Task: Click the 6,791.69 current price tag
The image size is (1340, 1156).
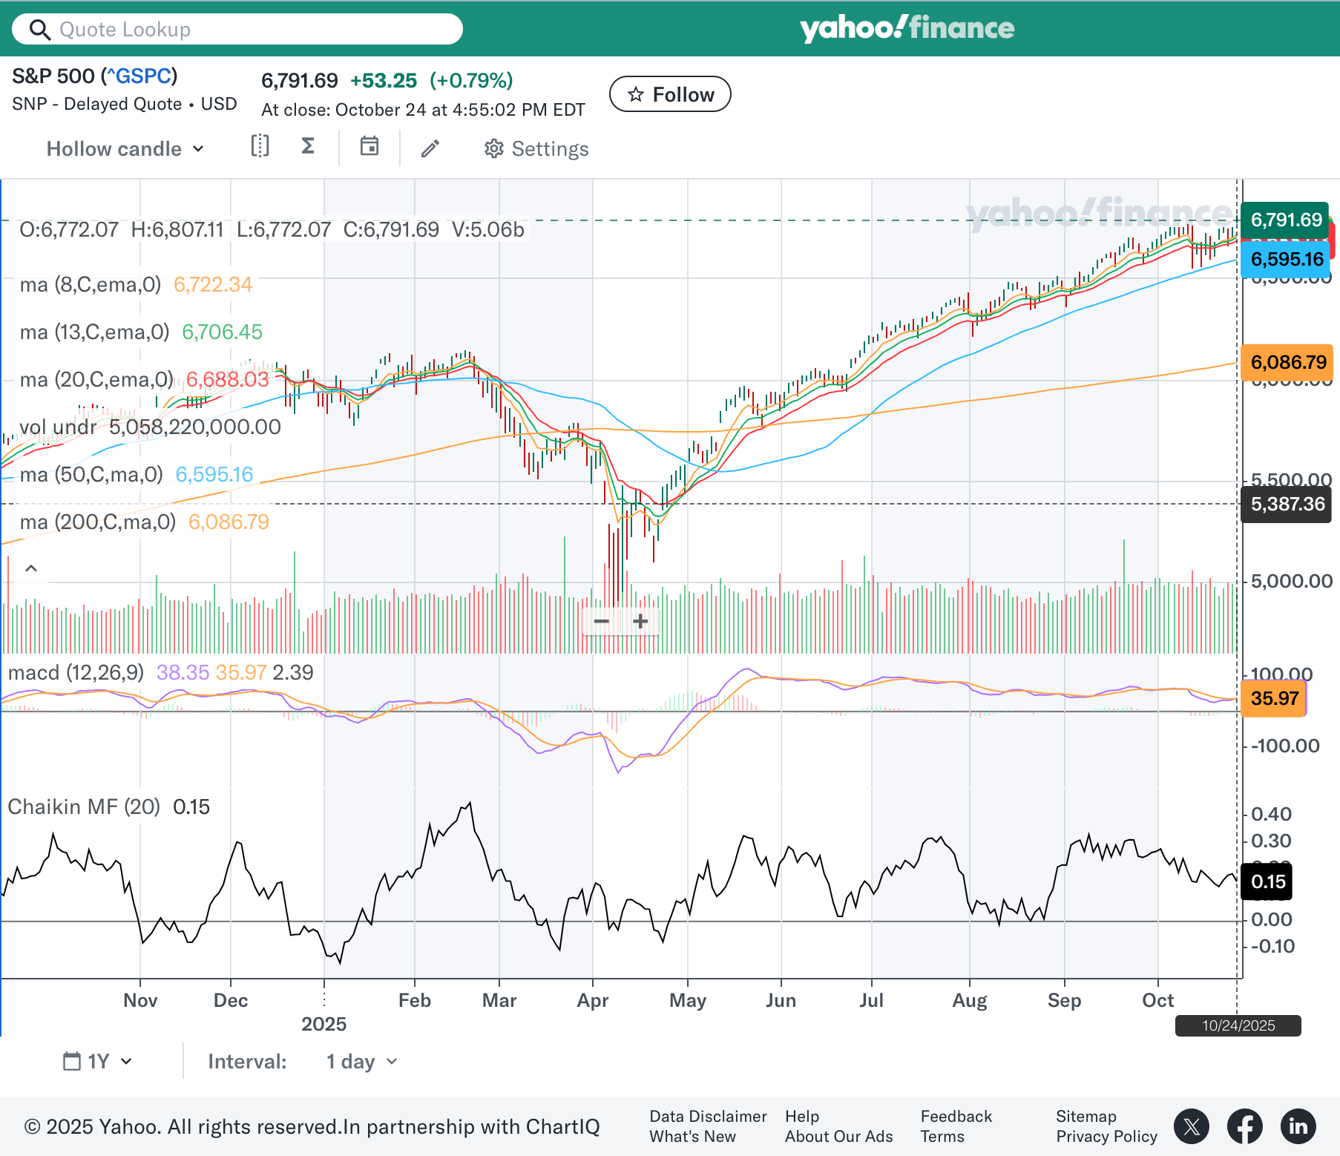Action: click(1286, 220)
